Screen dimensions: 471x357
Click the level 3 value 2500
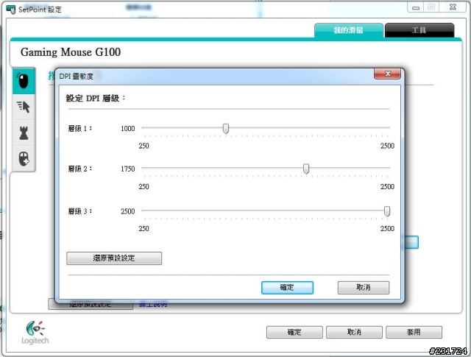point(127,211)
